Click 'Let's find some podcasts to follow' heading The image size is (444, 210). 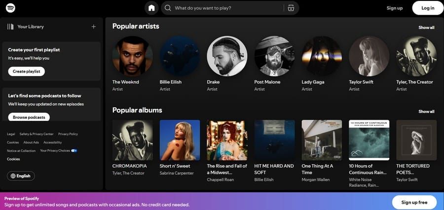coord(45,96)
